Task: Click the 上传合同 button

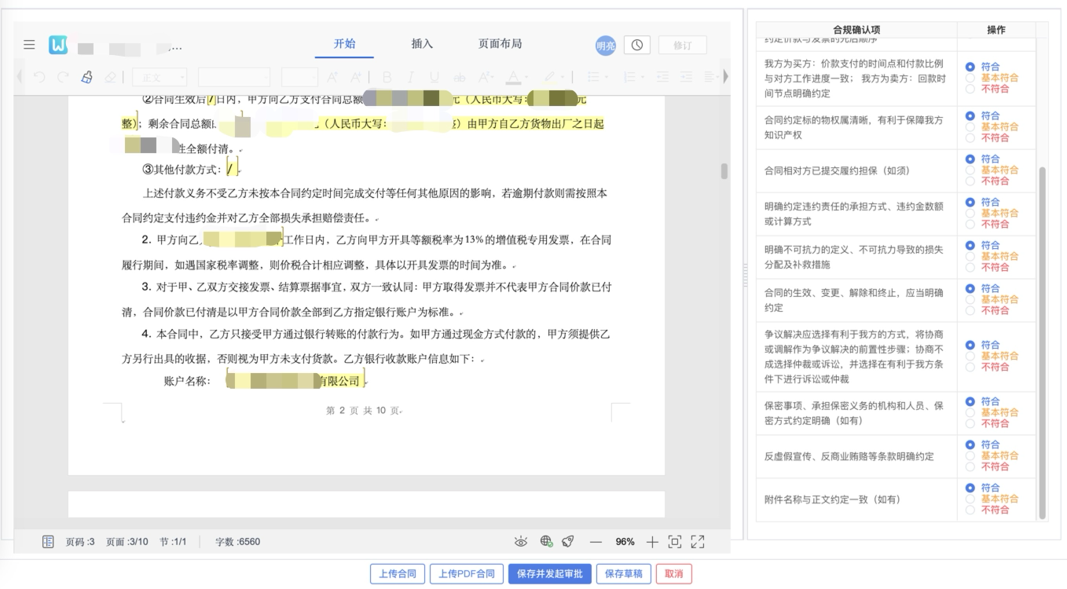Action: (397, 573)
